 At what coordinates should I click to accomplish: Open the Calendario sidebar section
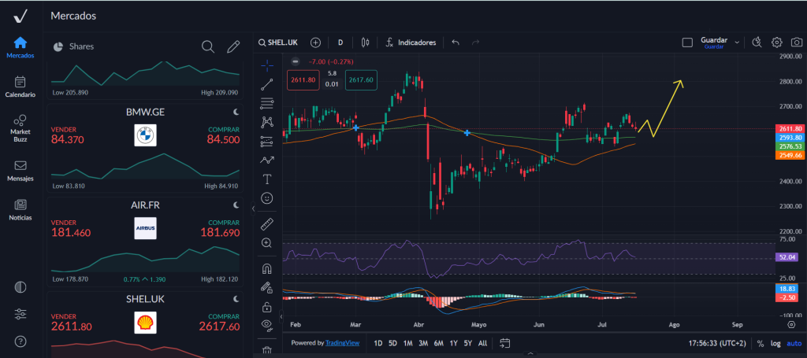coord(20,87)
